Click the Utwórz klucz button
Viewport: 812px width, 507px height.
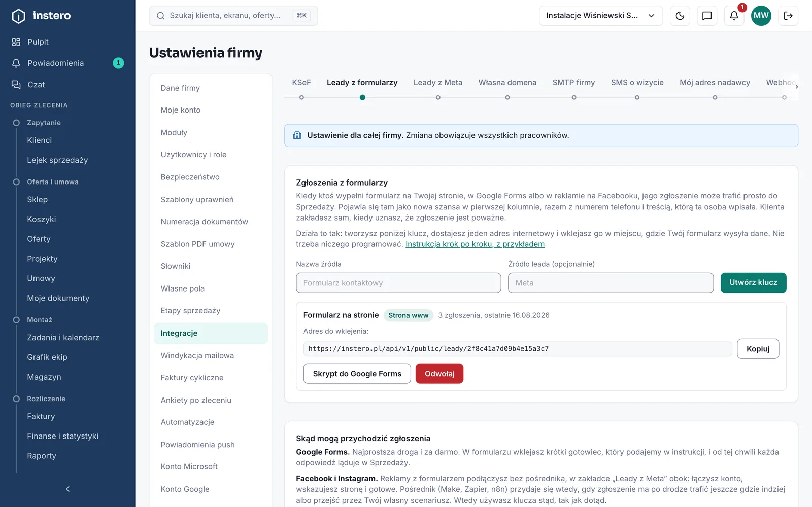[x=754, y=282]
